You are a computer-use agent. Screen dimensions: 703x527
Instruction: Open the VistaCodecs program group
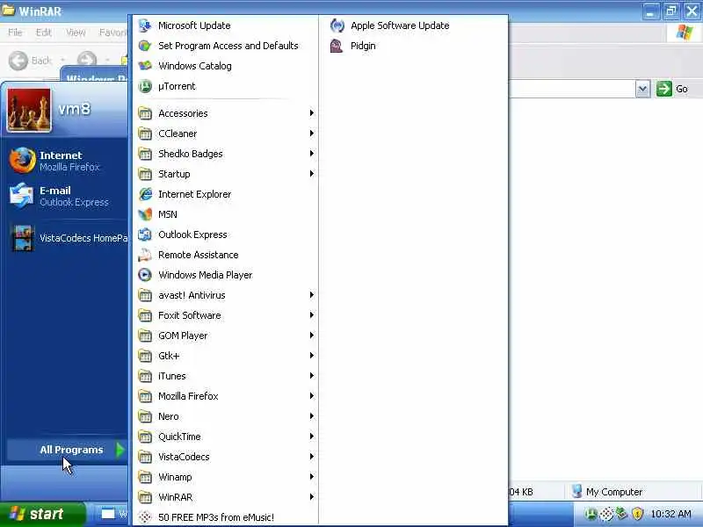click(x=226, y=457)
